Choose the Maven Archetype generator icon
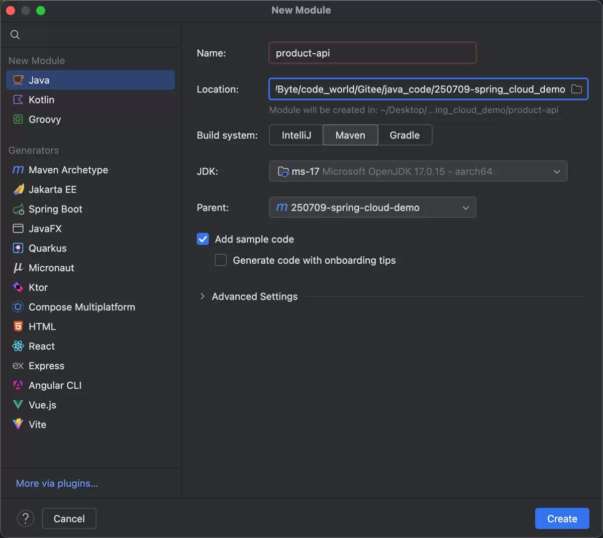 (x=18, y=170)
